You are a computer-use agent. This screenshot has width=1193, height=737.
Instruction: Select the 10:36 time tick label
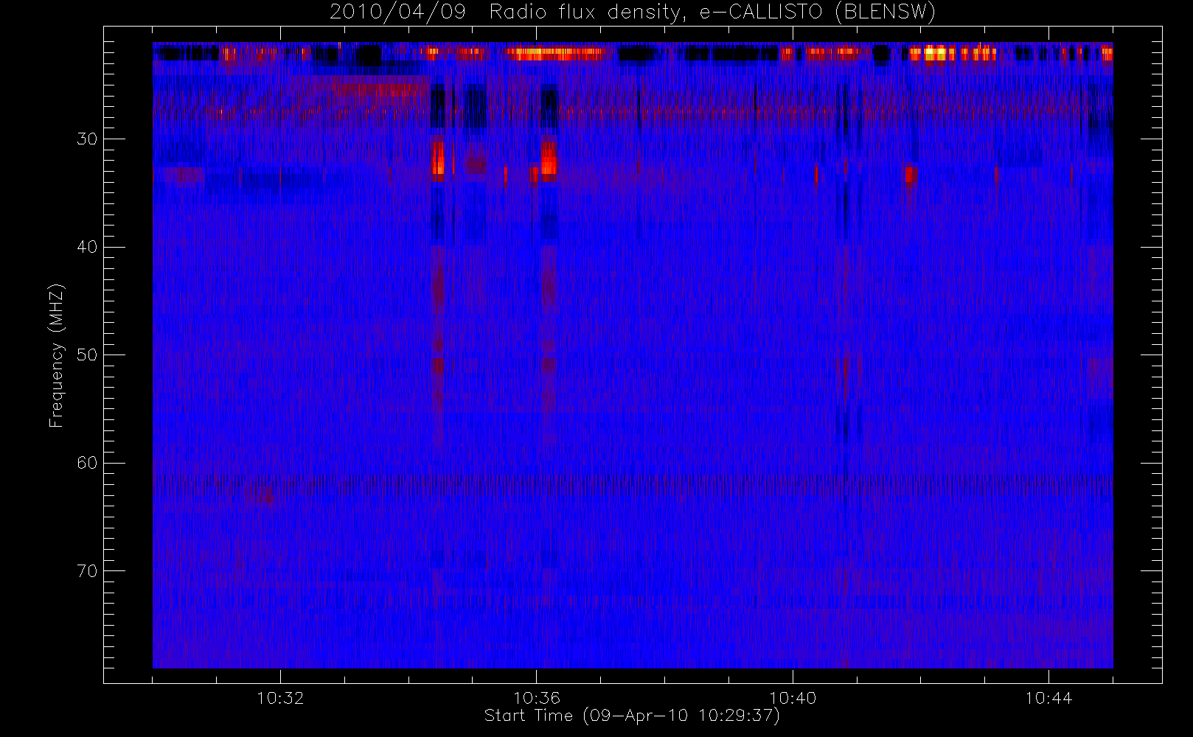click(x=537, y=698)
